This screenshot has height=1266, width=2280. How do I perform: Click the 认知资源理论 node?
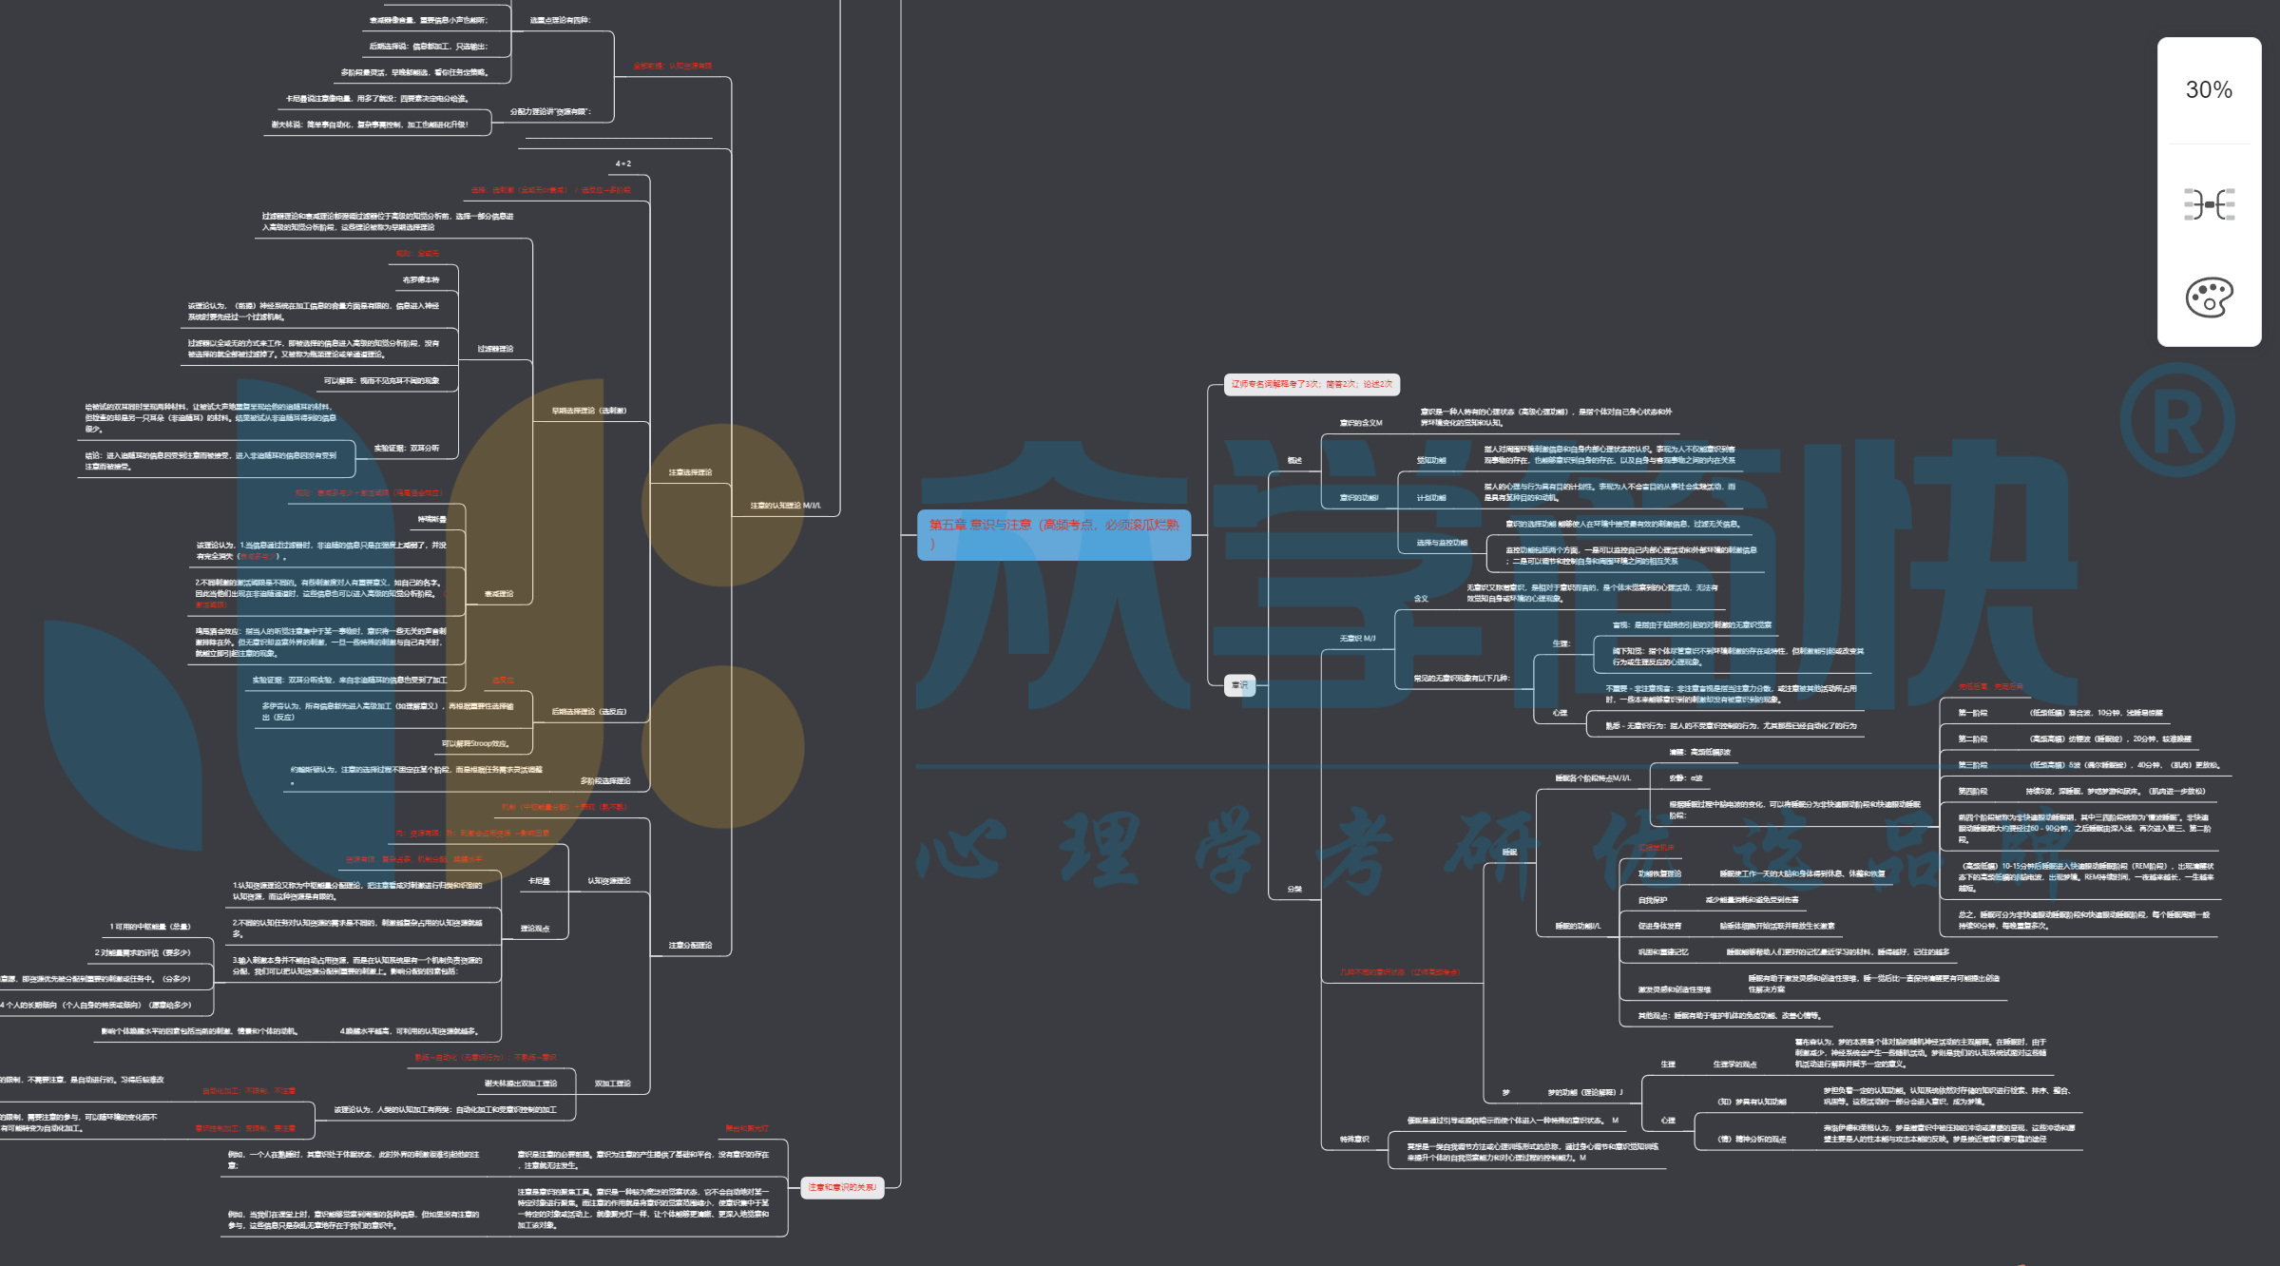pyautogui.click(x=609, y=881)
